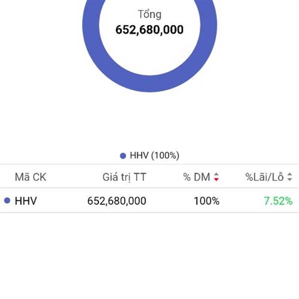
Task: Click HHV market value 652,680,000 cell
Action: click(117, 201)
